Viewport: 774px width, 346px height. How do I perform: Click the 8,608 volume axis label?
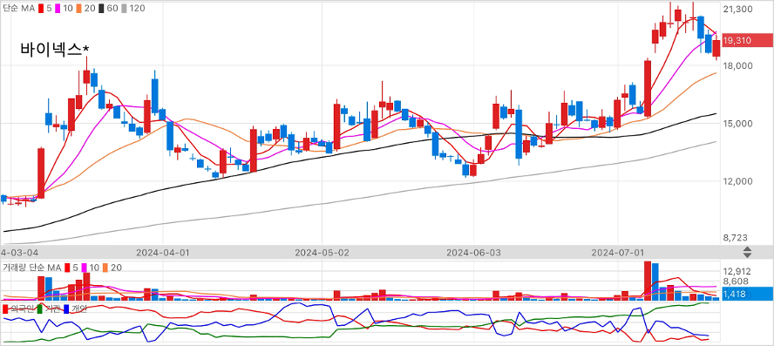point(736,282)
